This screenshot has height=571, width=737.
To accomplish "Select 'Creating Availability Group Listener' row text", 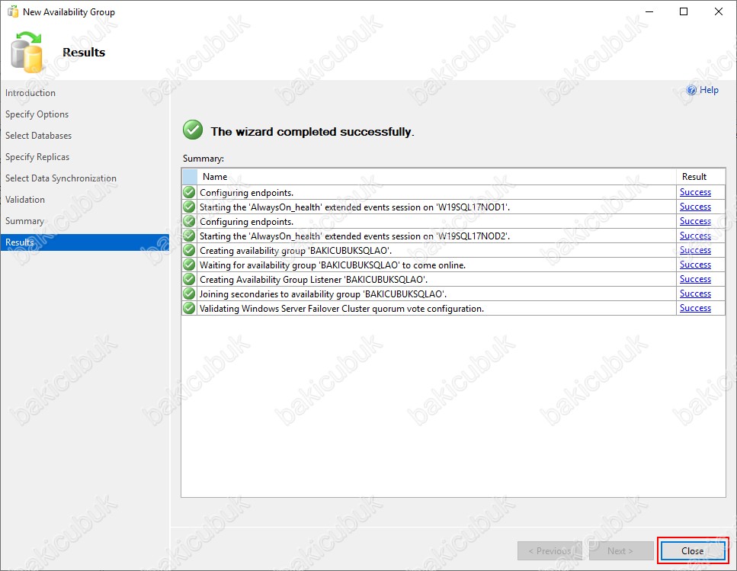I will coord(313,280).
